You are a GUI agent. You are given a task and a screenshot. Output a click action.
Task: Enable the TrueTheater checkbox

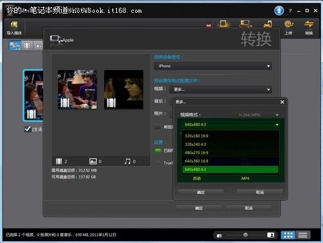pyautogui.click(x=158, y=162)
